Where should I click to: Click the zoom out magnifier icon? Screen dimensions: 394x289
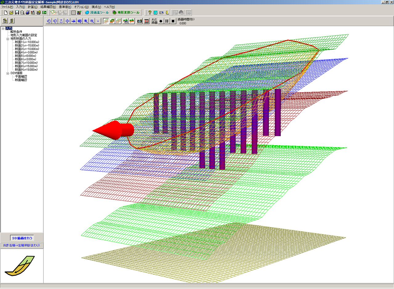92,21
